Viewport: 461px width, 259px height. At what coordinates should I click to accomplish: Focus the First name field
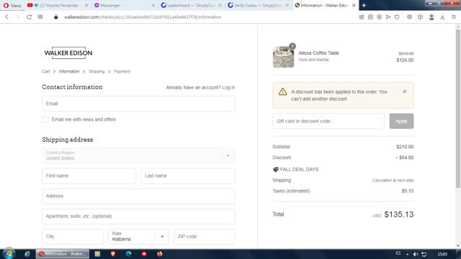[x=89, y=176]
